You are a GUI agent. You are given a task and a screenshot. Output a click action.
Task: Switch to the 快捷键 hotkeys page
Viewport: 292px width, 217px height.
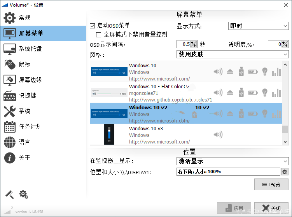[43, 95]
